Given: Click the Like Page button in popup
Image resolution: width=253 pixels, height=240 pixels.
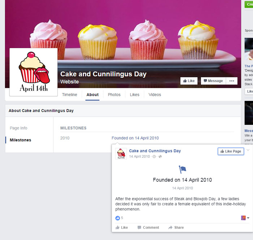Looking at the screenshot, I should (231, 151).
